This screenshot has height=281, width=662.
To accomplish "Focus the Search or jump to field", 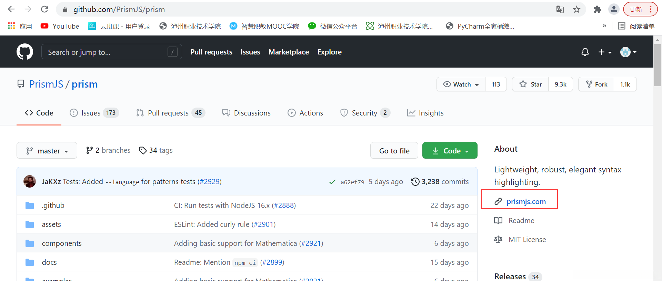I will (x=107, y=52).
